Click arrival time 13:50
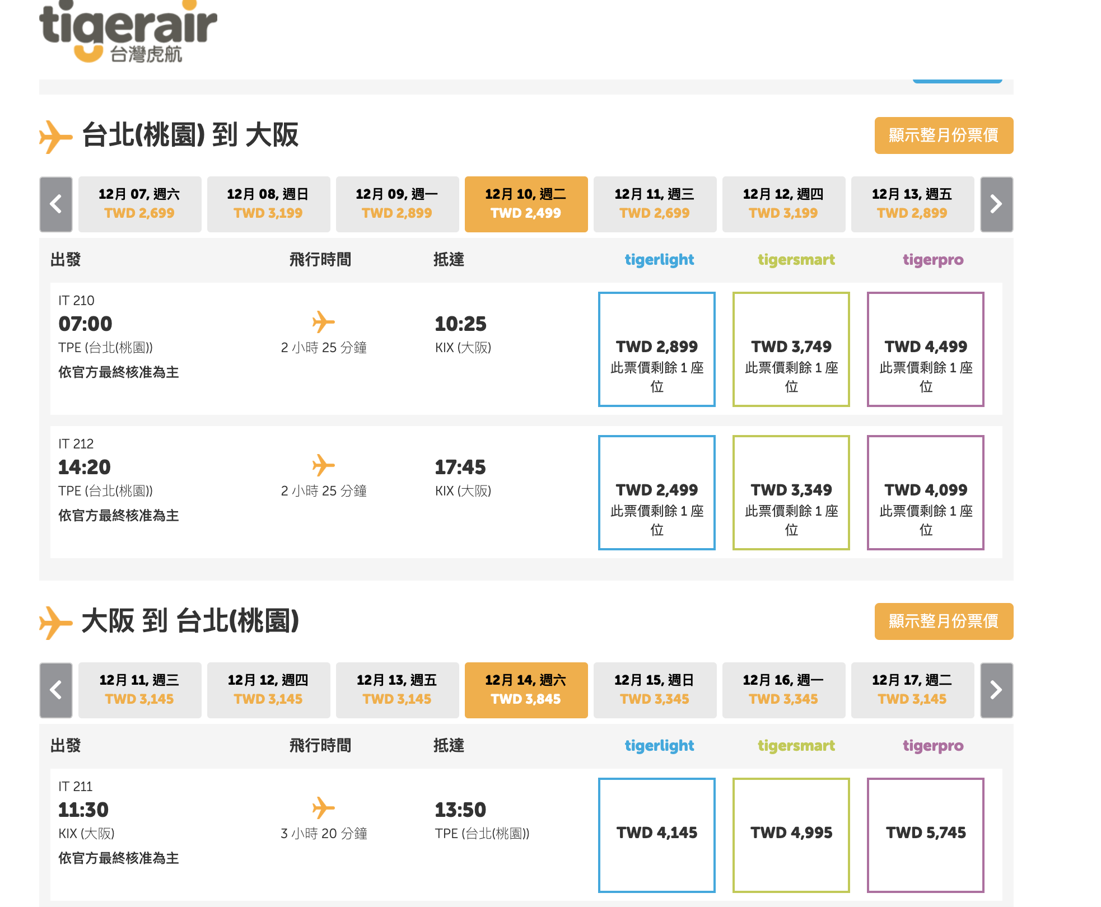The height and width of the screenshot is (907, 1101). coord(460,810)
